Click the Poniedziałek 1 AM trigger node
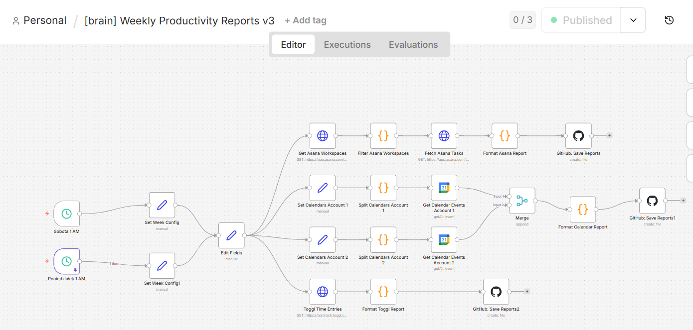This screenshot has height=330, width=693. point(66,261)
